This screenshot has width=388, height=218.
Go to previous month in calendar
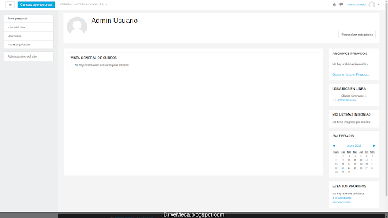[x=334, y=145]
